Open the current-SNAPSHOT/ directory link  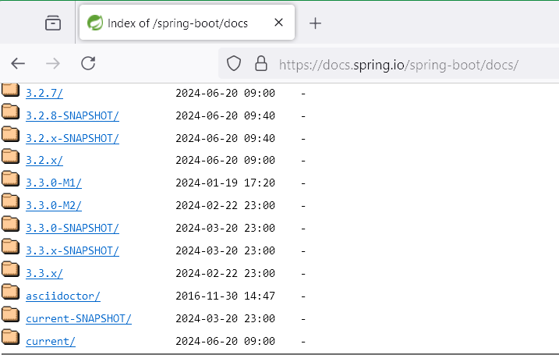click(x=79, y=318)
